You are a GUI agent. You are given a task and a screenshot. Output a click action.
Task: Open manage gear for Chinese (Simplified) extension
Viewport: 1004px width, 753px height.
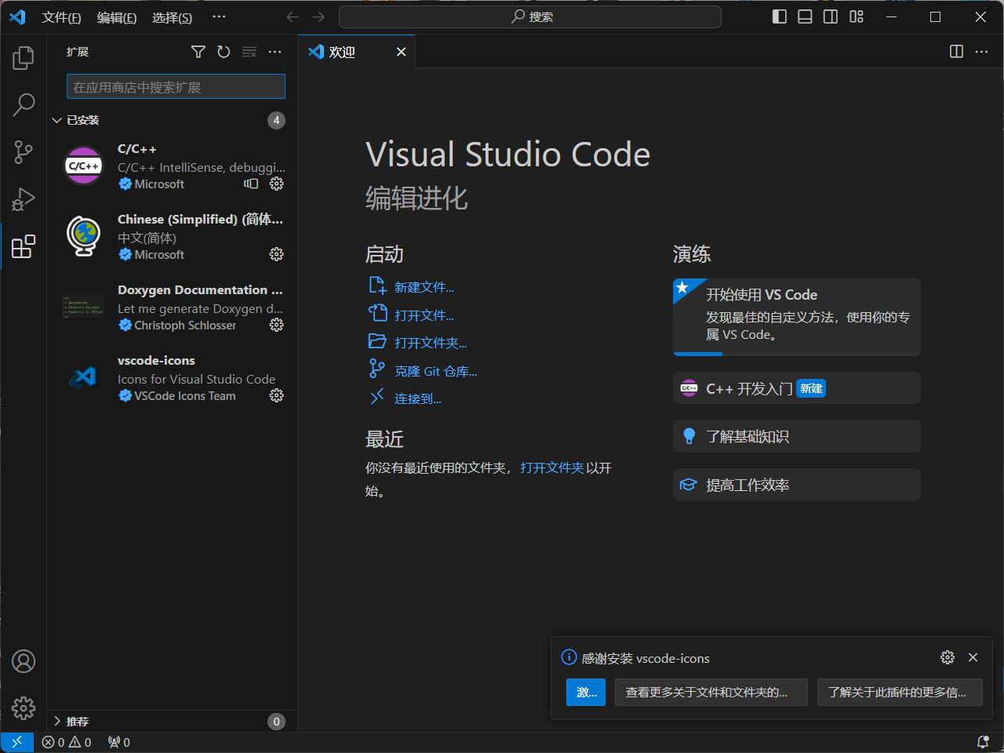click(276, 254)
